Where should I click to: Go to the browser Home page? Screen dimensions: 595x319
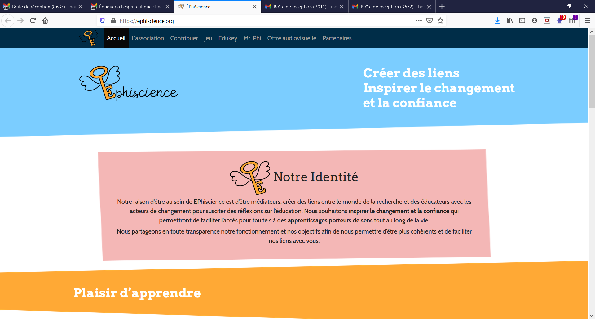point(45,21)
